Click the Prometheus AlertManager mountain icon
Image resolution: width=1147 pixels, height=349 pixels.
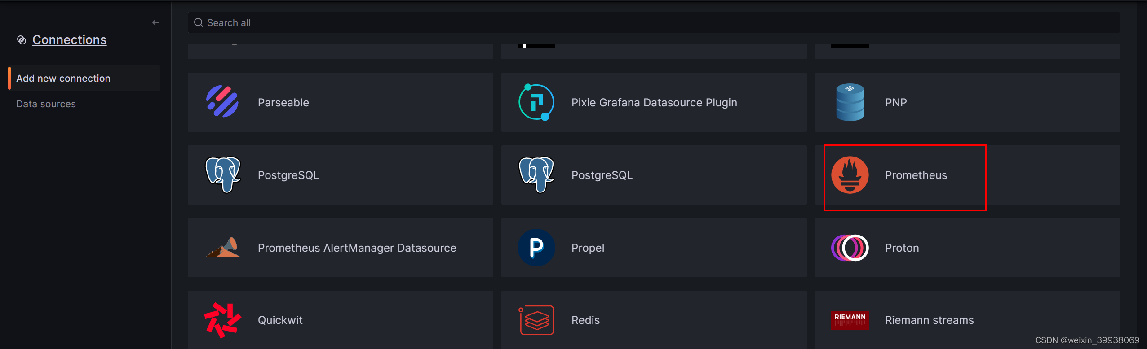tap(223, 247)
